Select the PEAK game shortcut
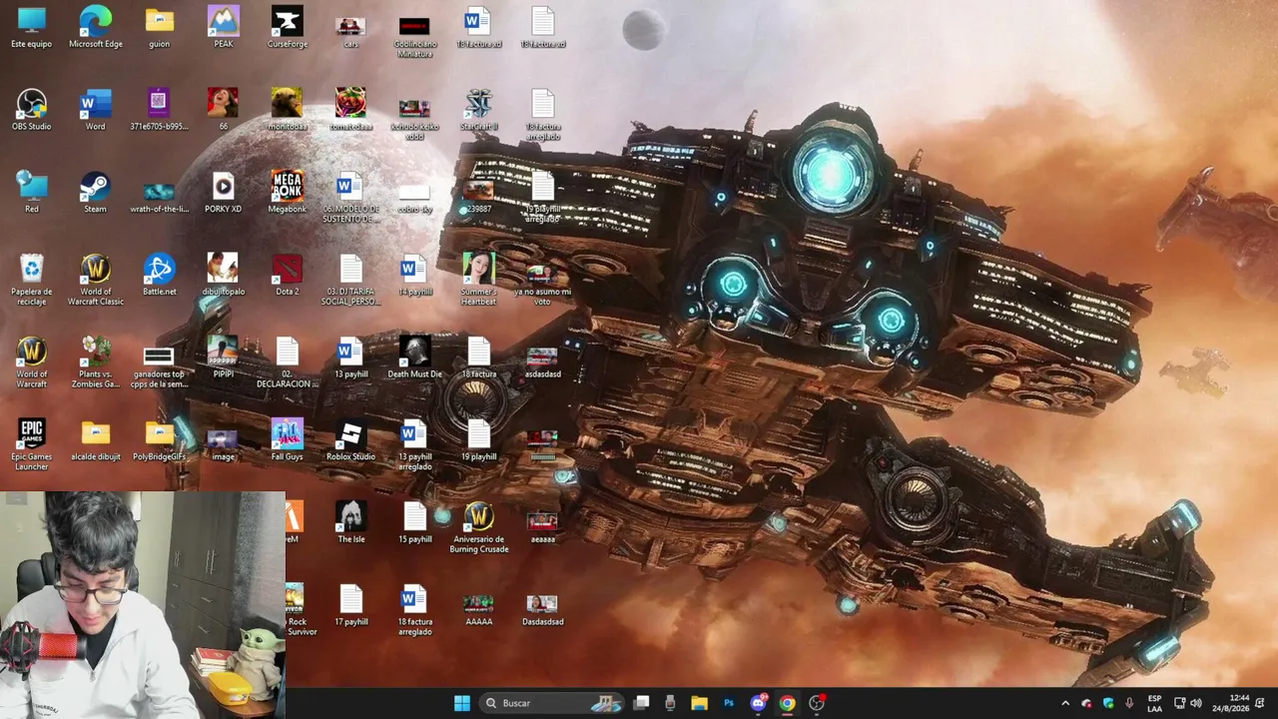This screenshot has width=1278, height=719. [x=223, y=28]
